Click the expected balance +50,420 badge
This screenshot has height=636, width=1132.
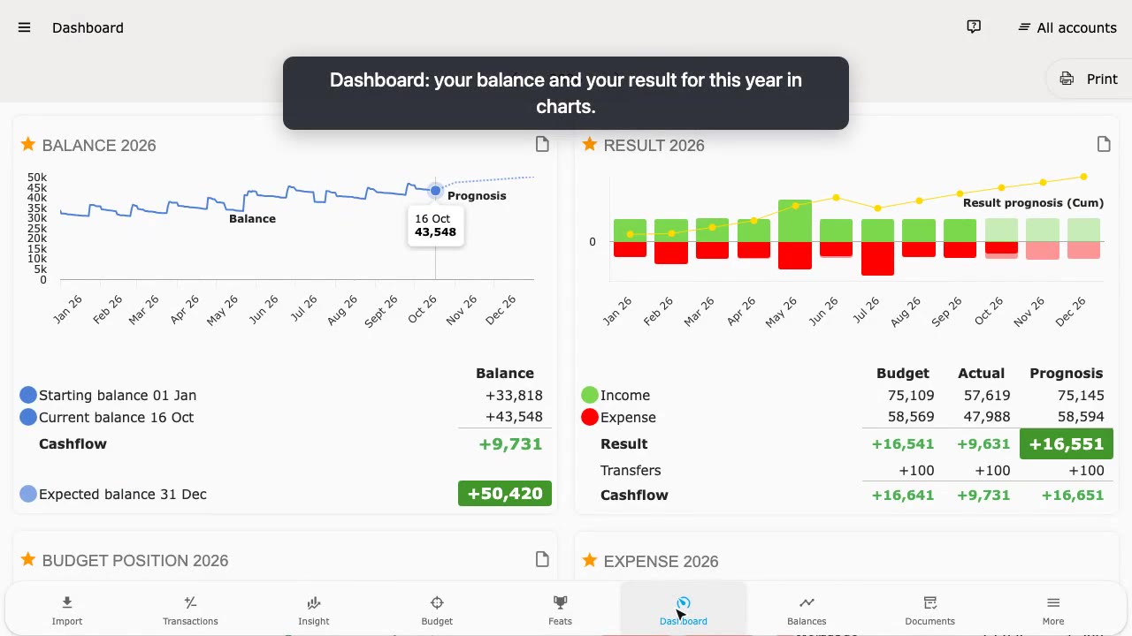505,493
